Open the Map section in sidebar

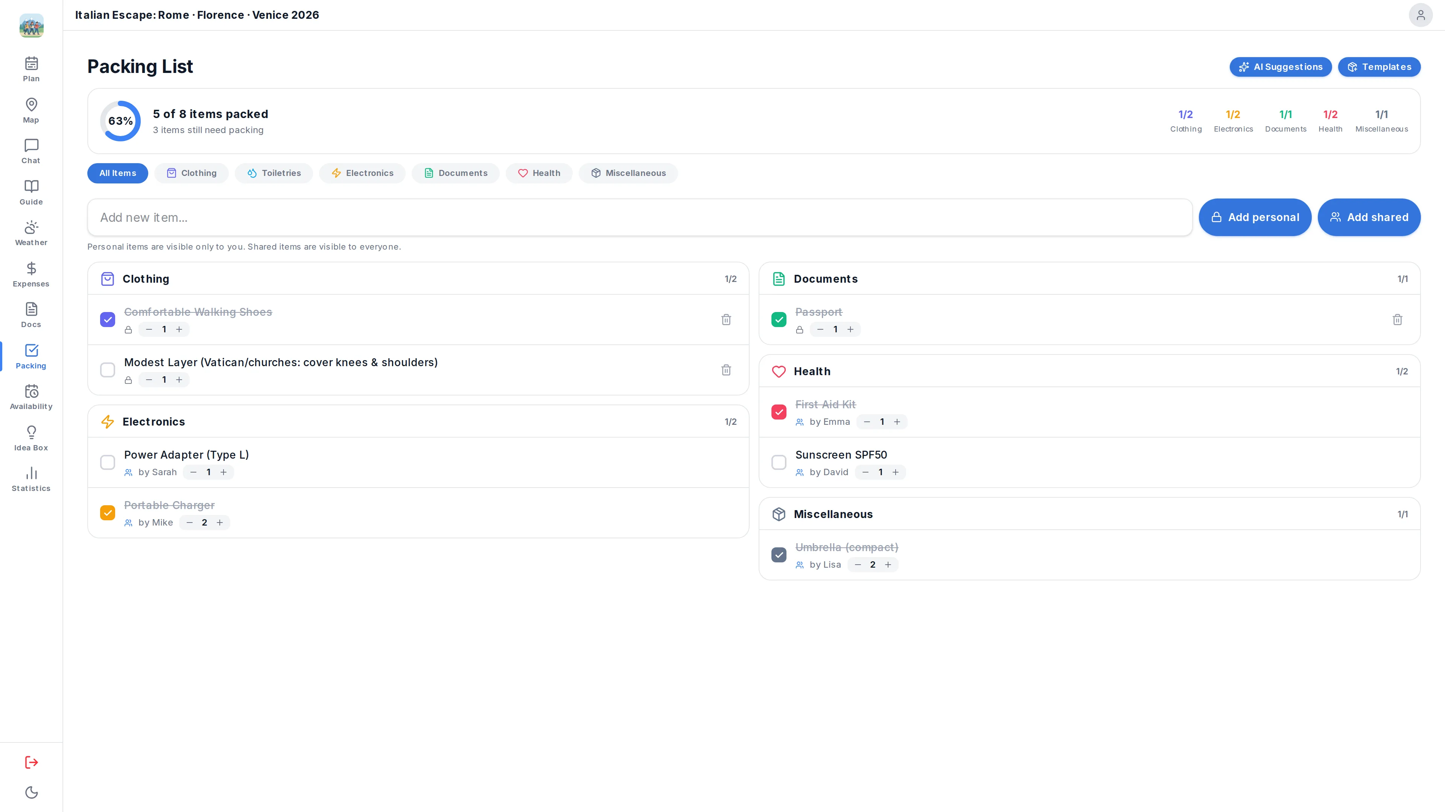click(x=31, y=111)
